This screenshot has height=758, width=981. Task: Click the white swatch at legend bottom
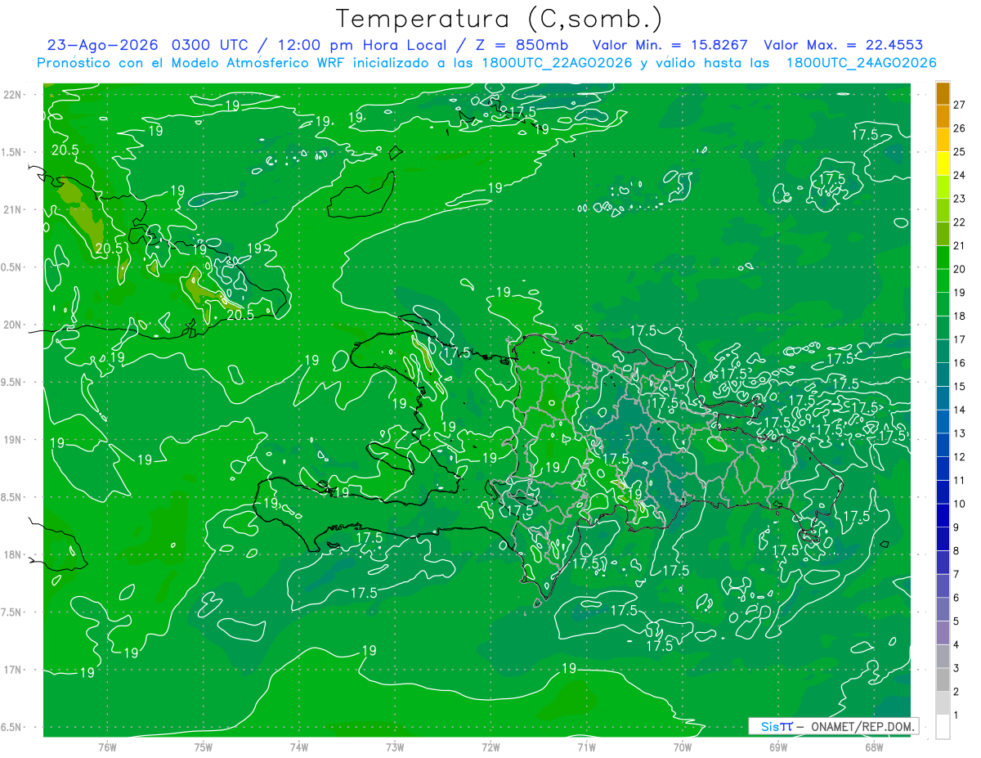(x=943, y=727)
